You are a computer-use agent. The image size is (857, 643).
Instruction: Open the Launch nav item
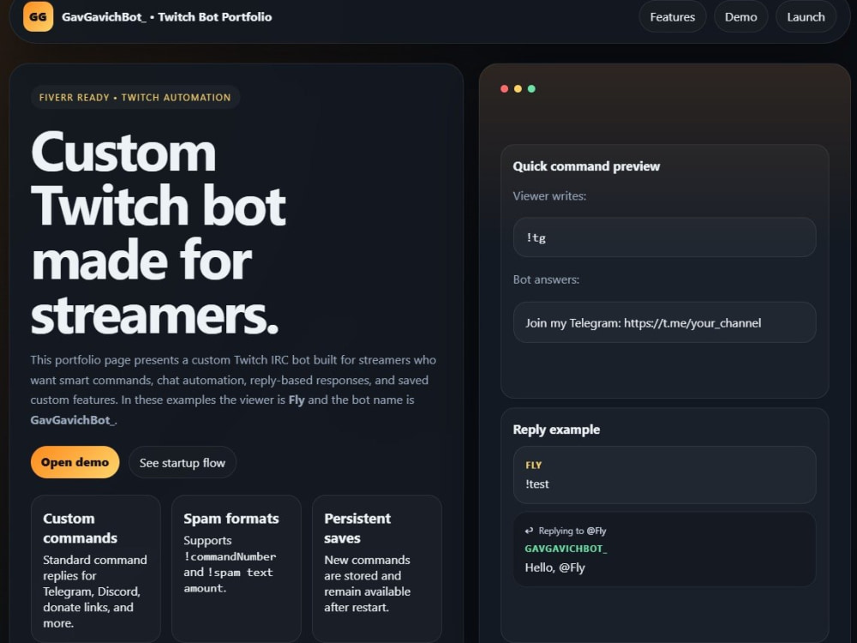(806, 17)
